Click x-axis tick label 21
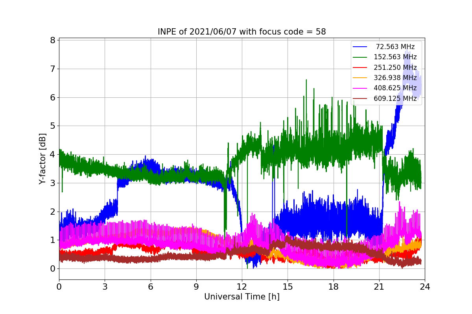The width and height of the screenshot is (472, 314). click(379, 287)
